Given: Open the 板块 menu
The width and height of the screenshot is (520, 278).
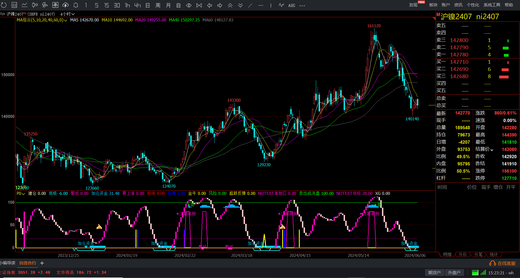Looking at the screenshot, I should pyautogui.click(x=433, y=5).
